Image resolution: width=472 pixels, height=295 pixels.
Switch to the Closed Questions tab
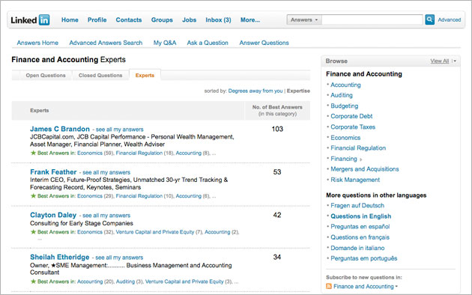click(100, 75)
